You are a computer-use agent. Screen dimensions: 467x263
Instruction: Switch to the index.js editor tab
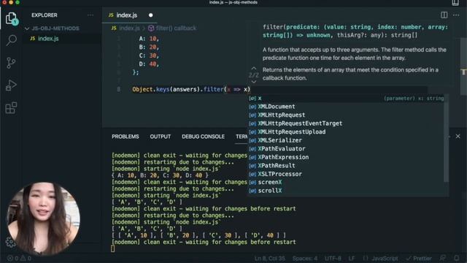pos(126,15)
